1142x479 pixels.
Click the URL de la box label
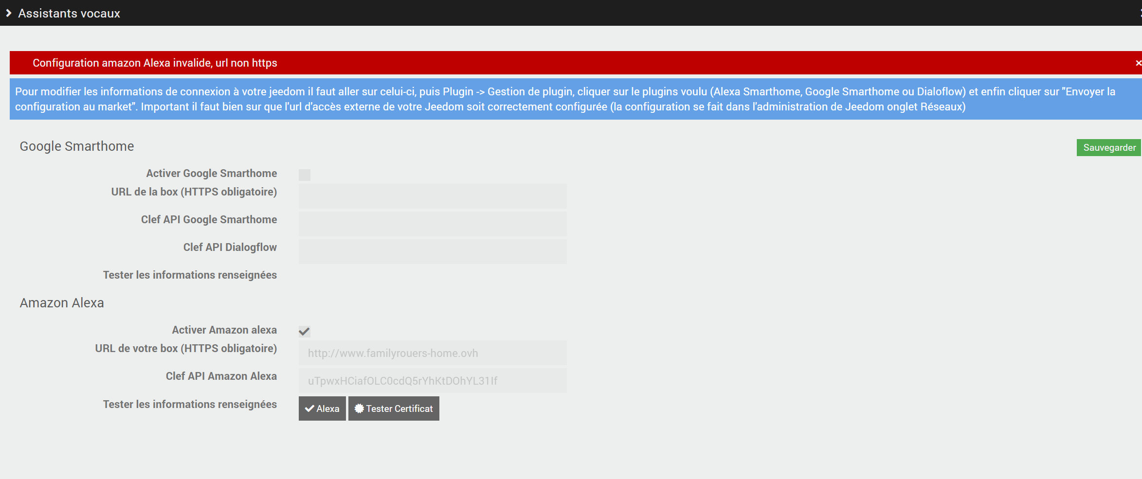coord(194,192)
